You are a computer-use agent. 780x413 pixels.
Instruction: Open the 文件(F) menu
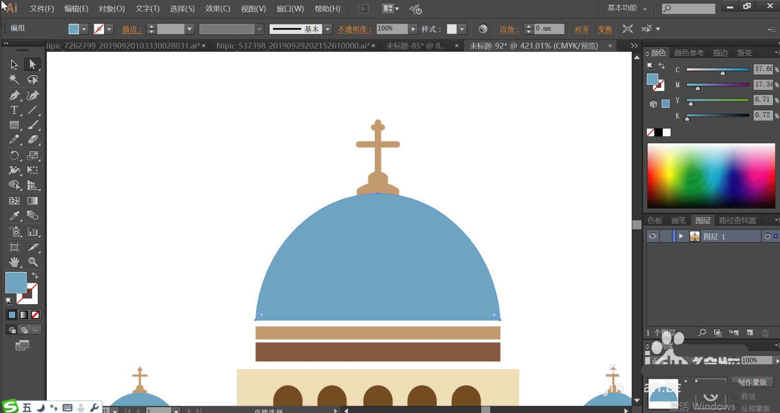(x=42, y=9)
